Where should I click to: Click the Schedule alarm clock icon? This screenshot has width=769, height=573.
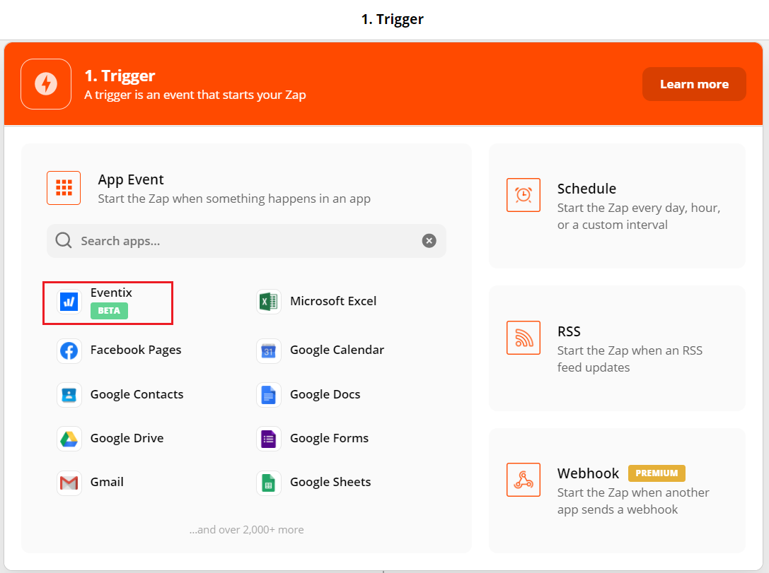(524, 195)
